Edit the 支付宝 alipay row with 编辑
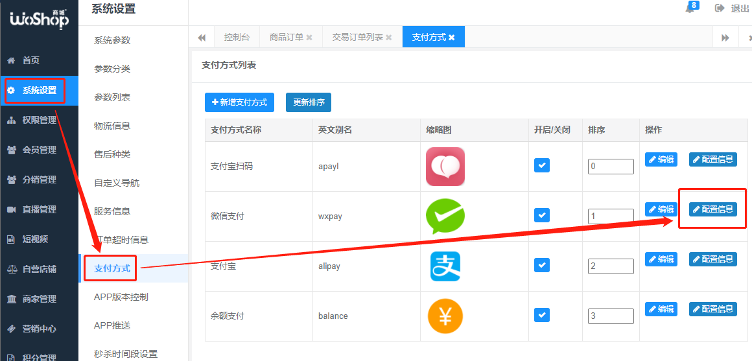Image resolution: width=752 pixels, height=361 pixels. (x=661, y=259)
